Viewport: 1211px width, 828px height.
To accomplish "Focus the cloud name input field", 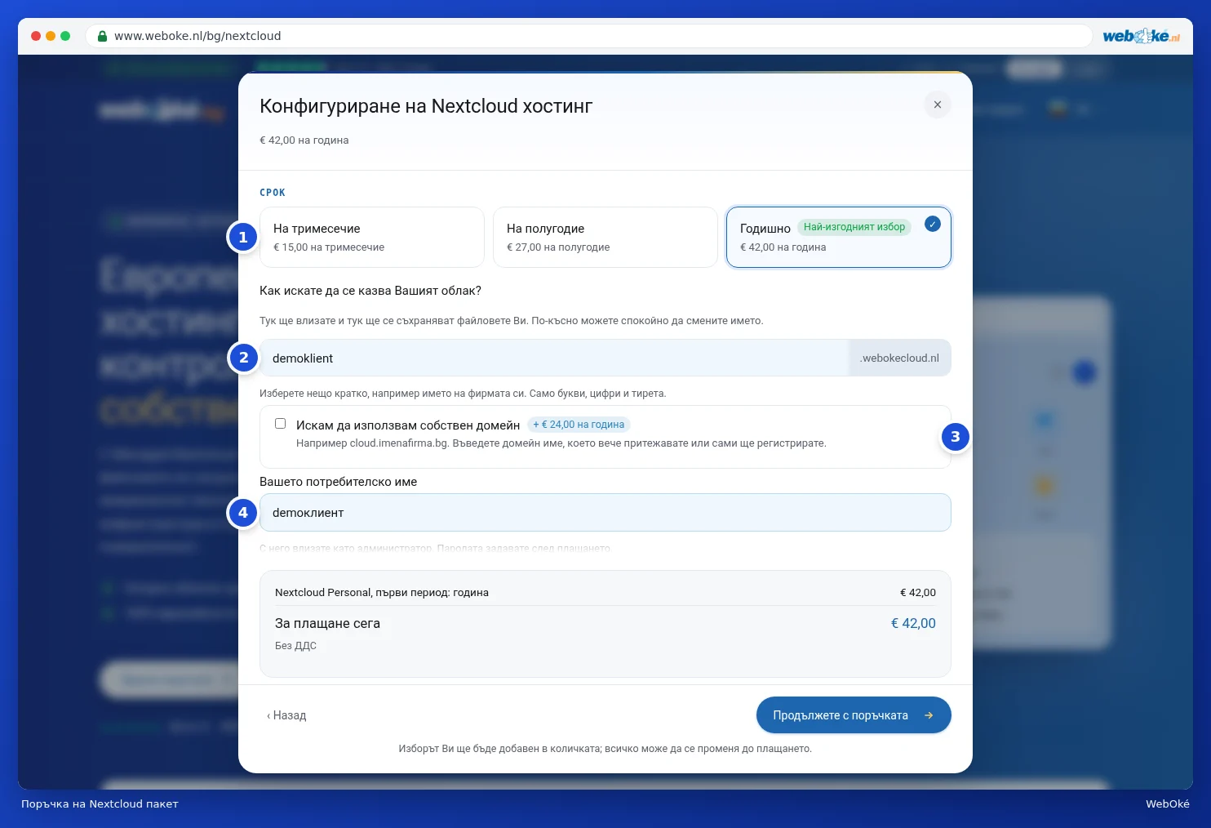I will 555,358.
